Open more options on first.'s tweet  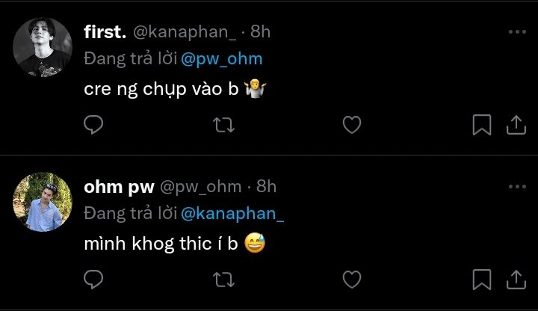pyautogui.click(x=517, y=32)
